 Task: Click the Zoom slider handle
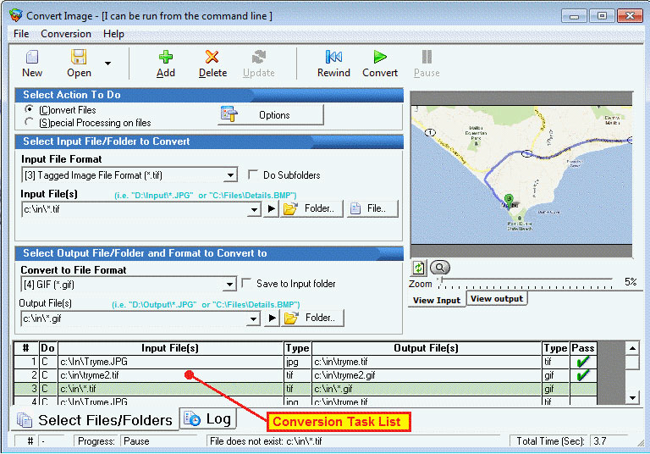(438, 280)
